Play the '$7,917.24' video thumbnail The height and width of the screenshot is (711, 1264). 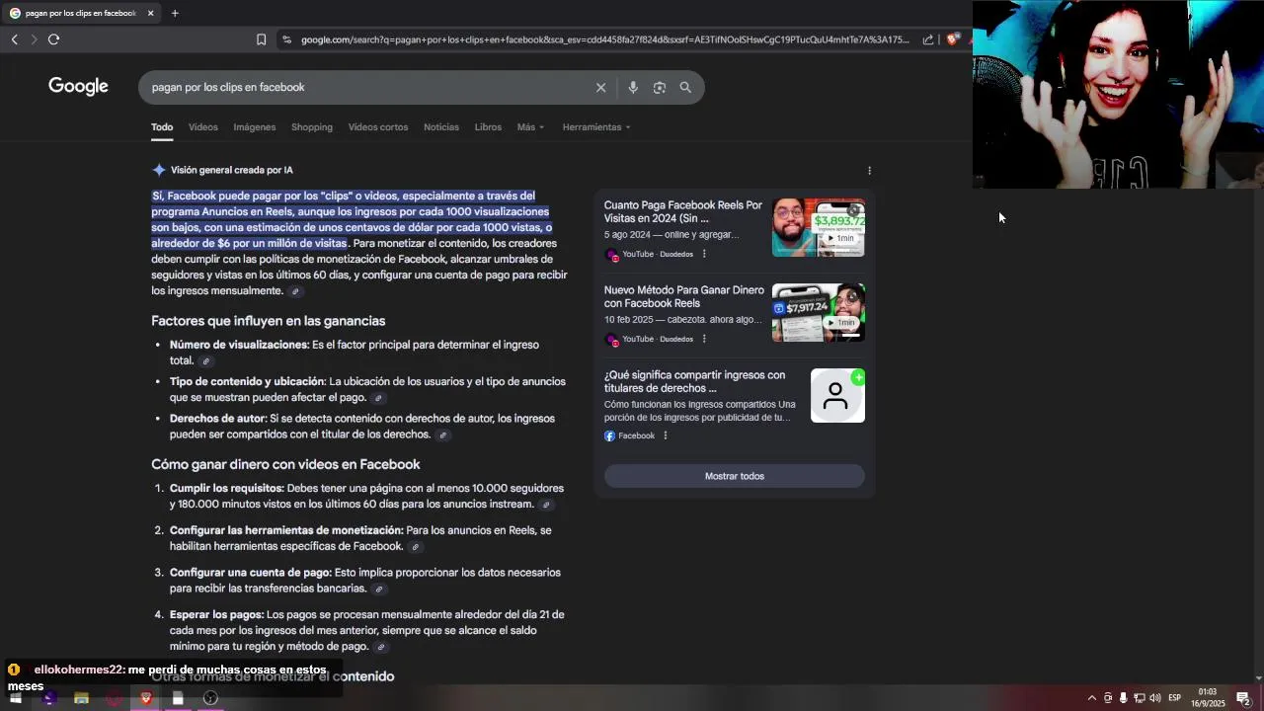pos(819,312)
